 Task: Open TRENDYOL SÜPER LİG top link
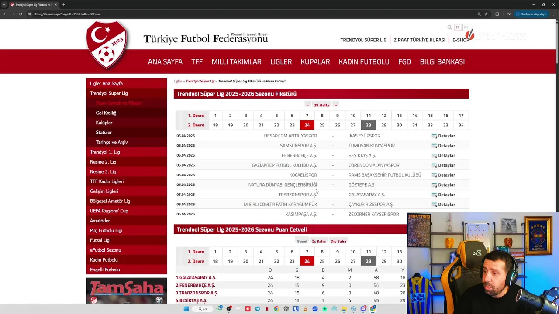click(363, 40)
